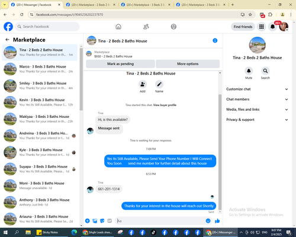The width and height of the screenshot is (296, 237).
Task: Open the profile circle icon in top navigation
Action: (173, 27)
